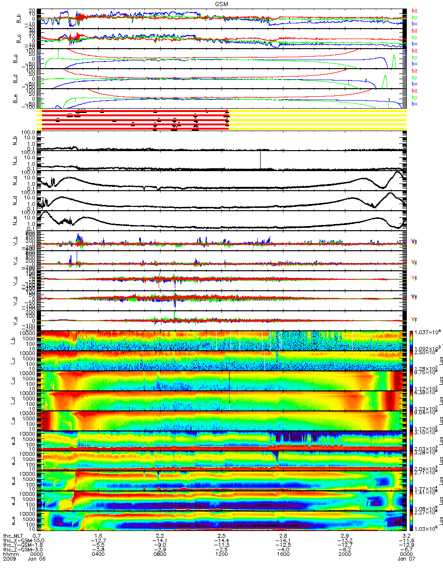Click the blue bx legend of B_b panel
Screen dimensions: 443x572
tap(414, 24)
